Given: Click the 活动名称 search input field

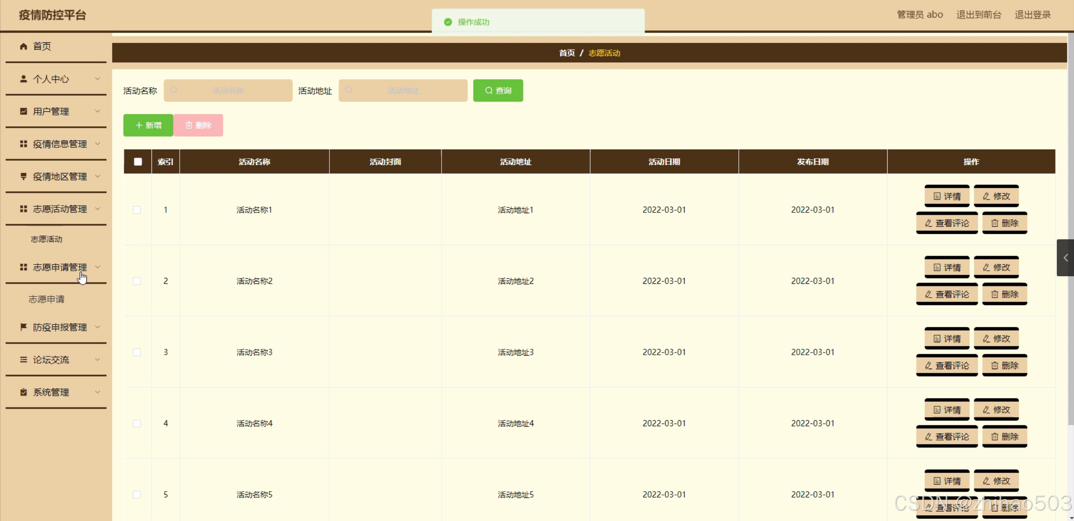Looking at the screenshot, I should (x=228, y=91).
